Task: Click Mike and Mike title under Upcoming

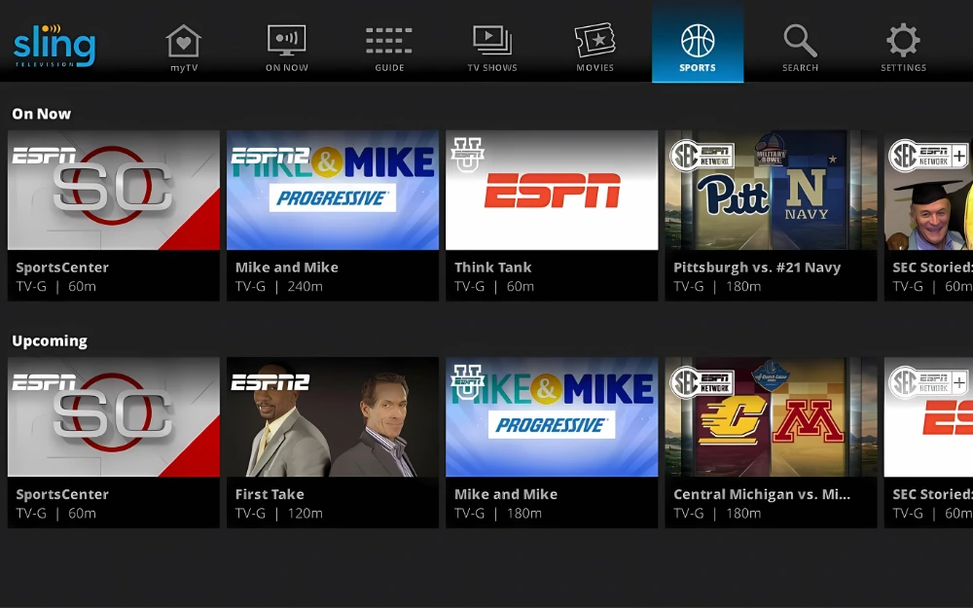Action: 506,494
